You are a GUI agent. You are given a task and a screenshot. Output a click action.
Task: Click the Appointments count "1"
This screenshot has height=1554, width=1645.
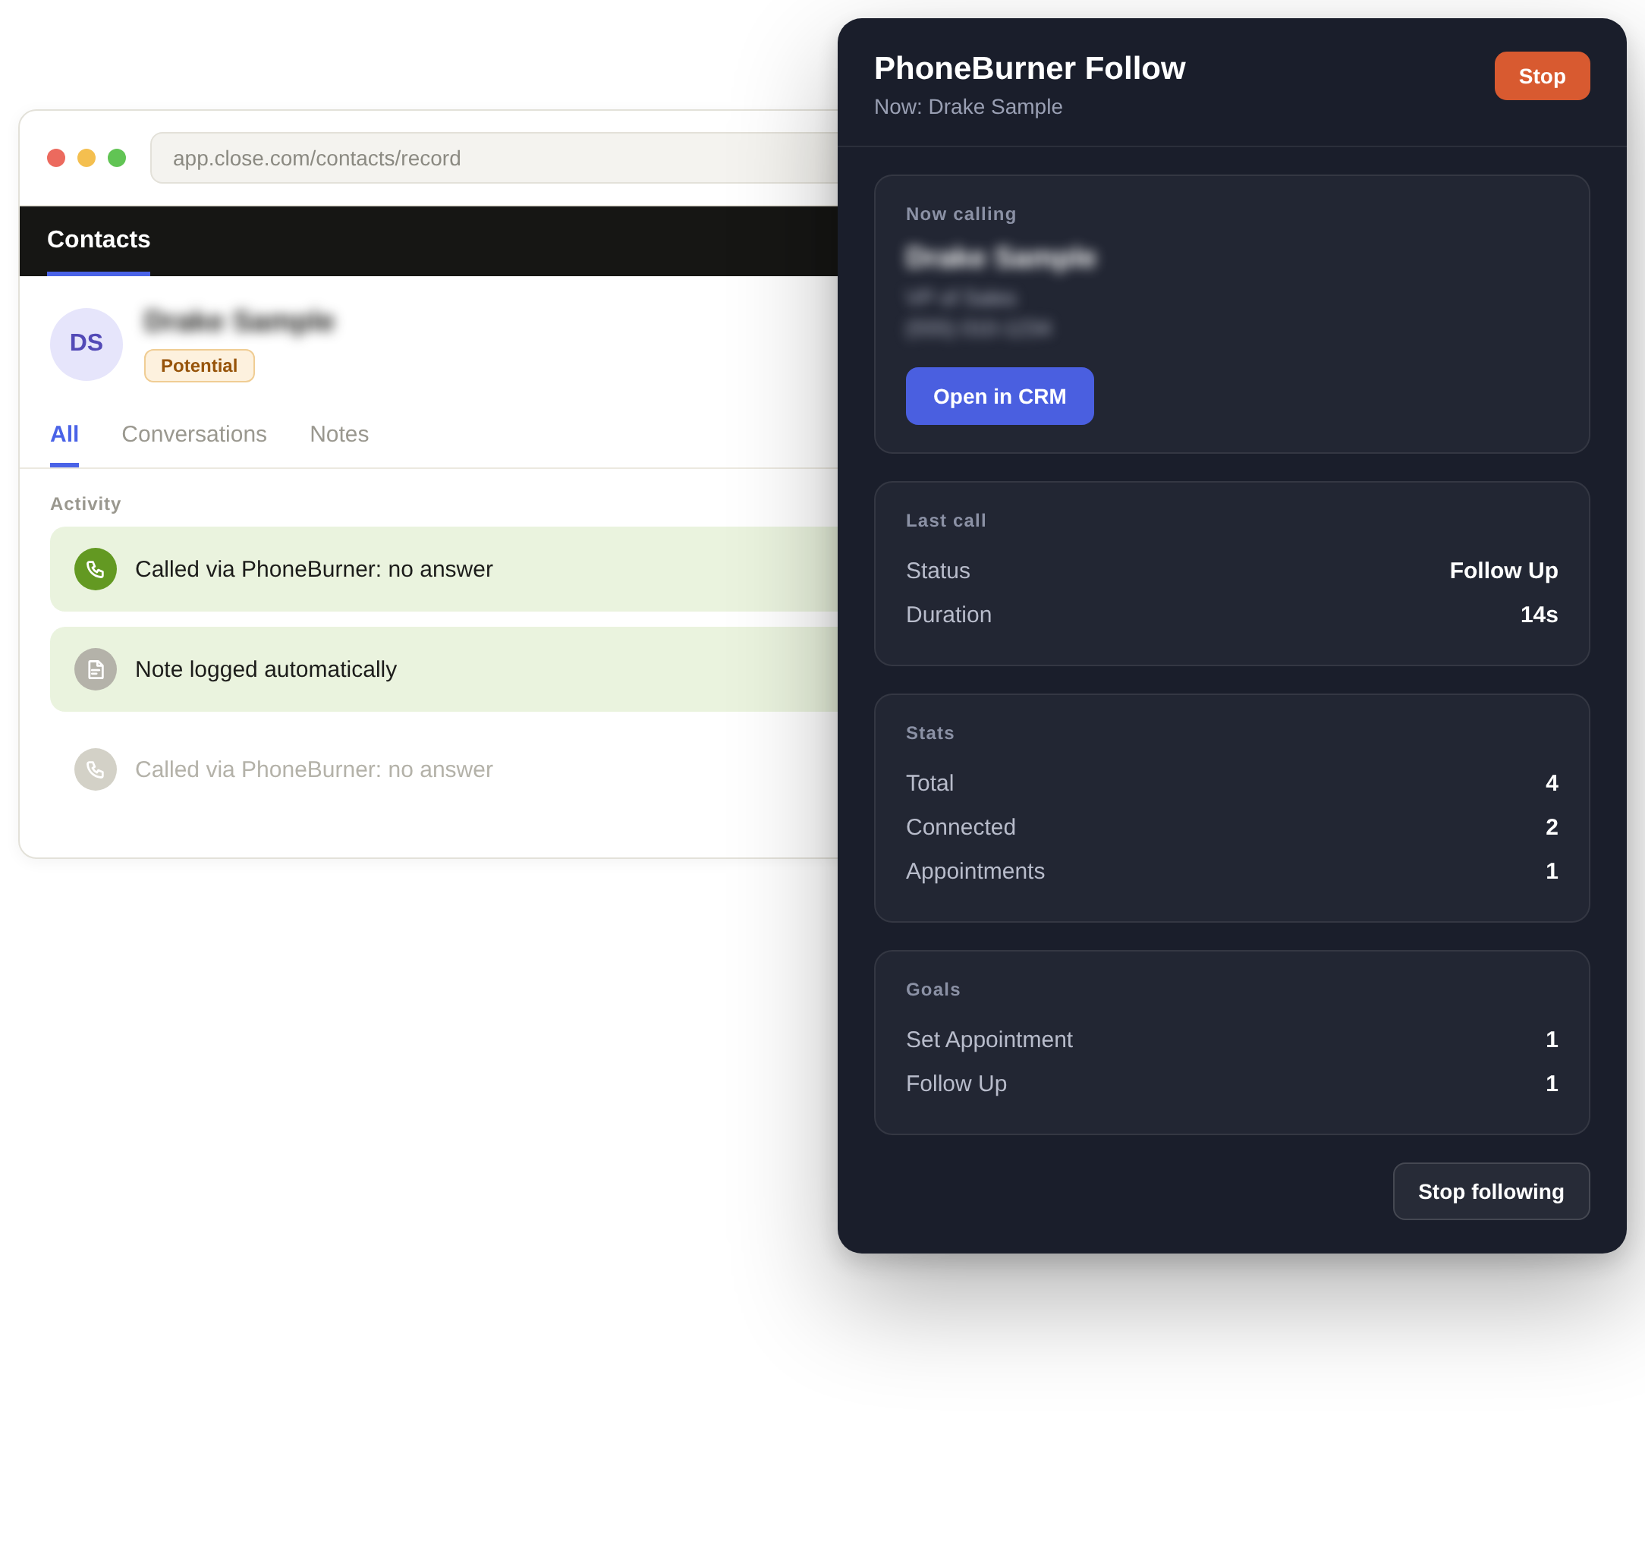[x=1551, y=870]
